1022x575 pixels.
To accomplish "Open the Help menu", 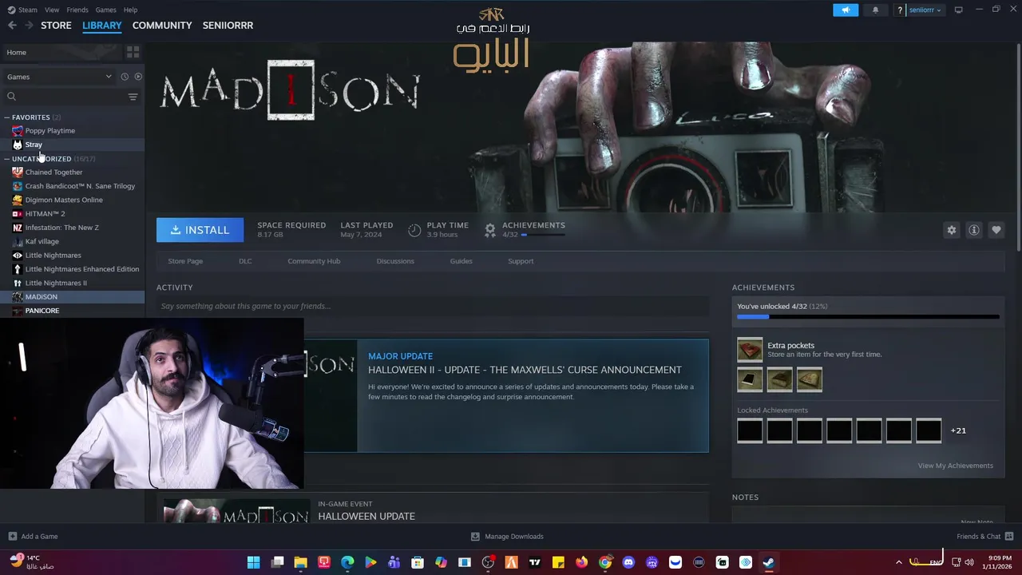I will click(130, 10).
